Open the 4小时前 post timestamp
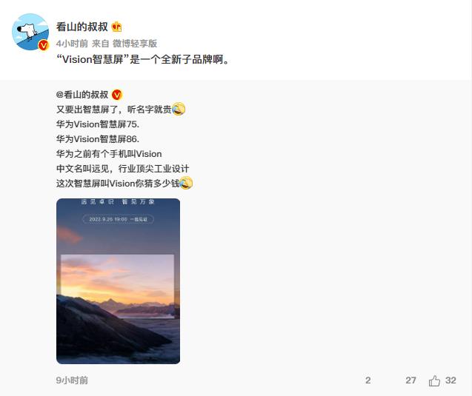The height and width of the screenshot is (396, 472). [x=72, y=44]
